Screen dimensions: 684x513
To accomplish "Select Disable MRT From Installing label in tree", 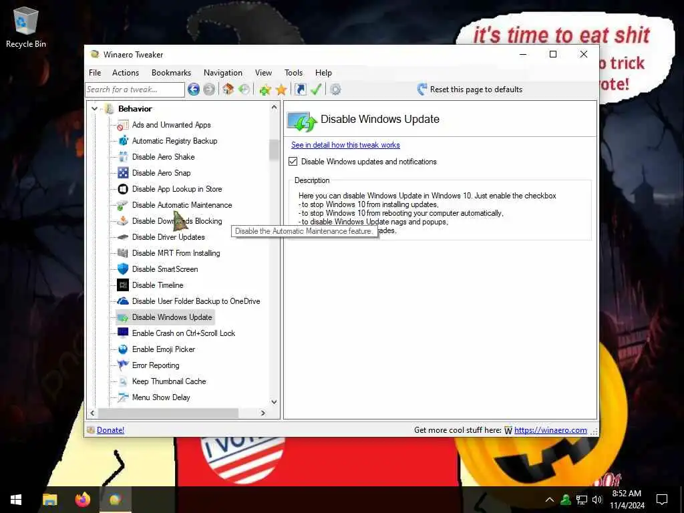I will [176, 253].
